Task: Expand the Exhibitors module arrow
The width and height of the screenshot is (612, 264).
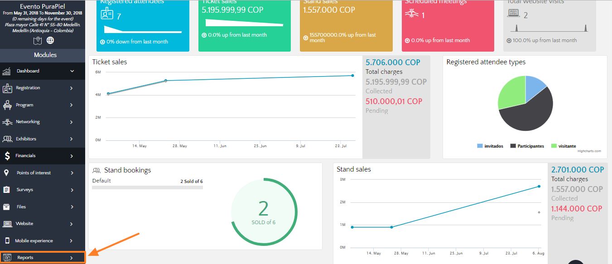Action: click(72, 139)
